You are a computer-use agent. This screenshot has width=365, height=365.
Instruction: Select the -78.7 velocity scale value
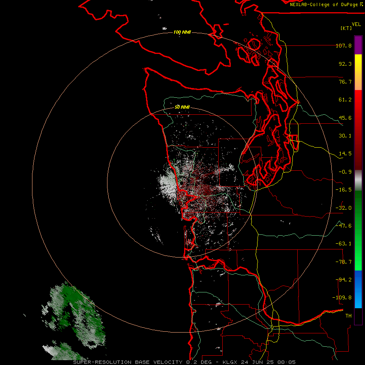point(344,262)
